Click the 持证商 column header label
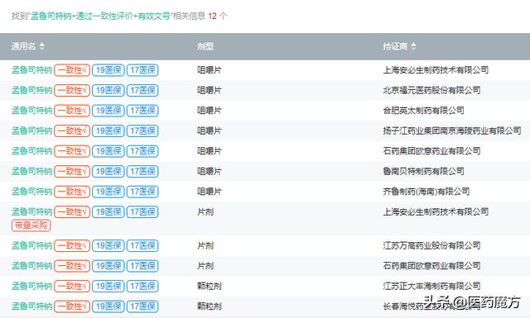530x318 pixels. (395, 46)
